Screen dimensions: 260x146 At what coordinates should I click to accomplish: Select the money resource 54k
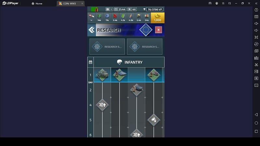click(x=147, y=18)
